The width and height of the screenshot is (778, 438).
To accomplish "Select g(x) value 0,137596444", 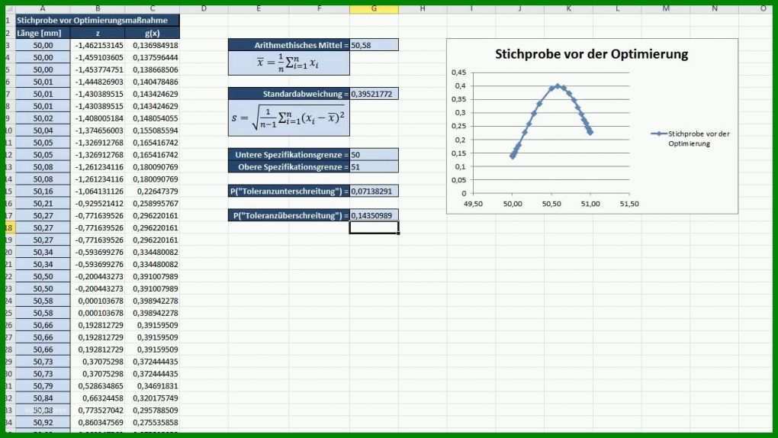I will click(x=153, y=57).
